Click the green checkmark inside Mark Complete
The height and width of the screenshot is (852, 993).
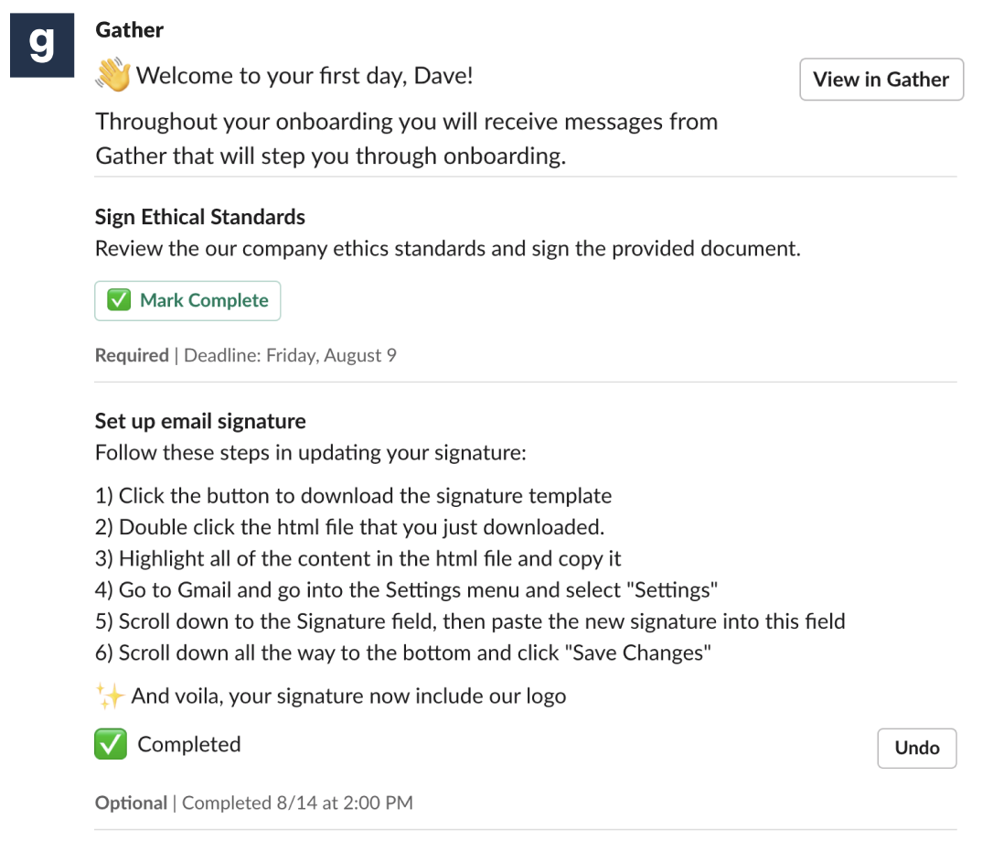tap(119, 300)
